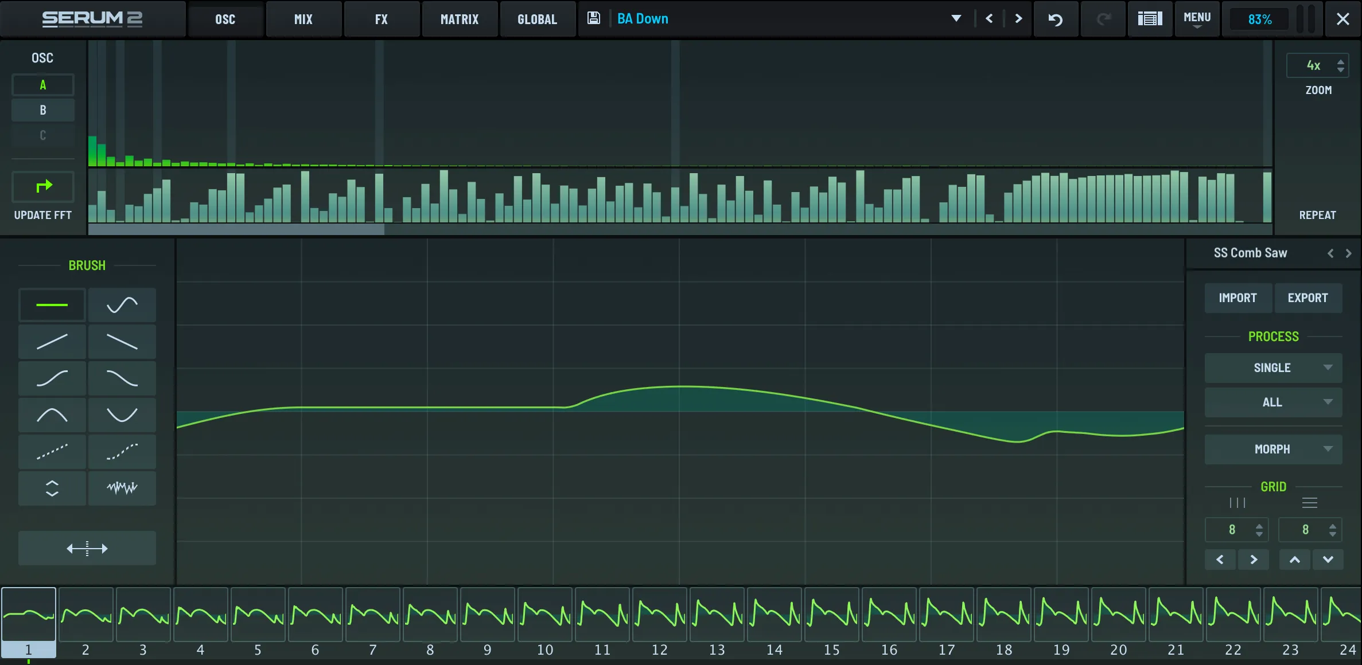Switch to the MATRIX tab
1362x665 pixels.
coord(459,19)
